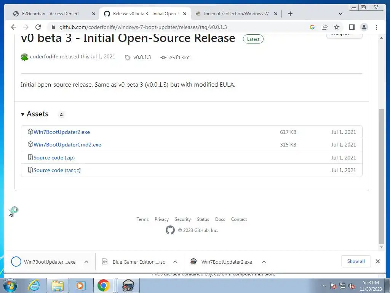
Task: Click the 617 KB size text
Action: (288, 132)
